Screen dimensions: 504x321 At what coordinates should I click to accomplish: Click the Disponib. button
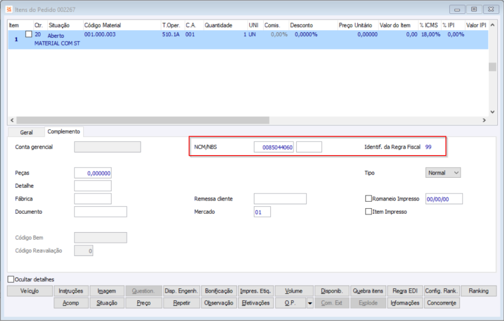point(332,291)
